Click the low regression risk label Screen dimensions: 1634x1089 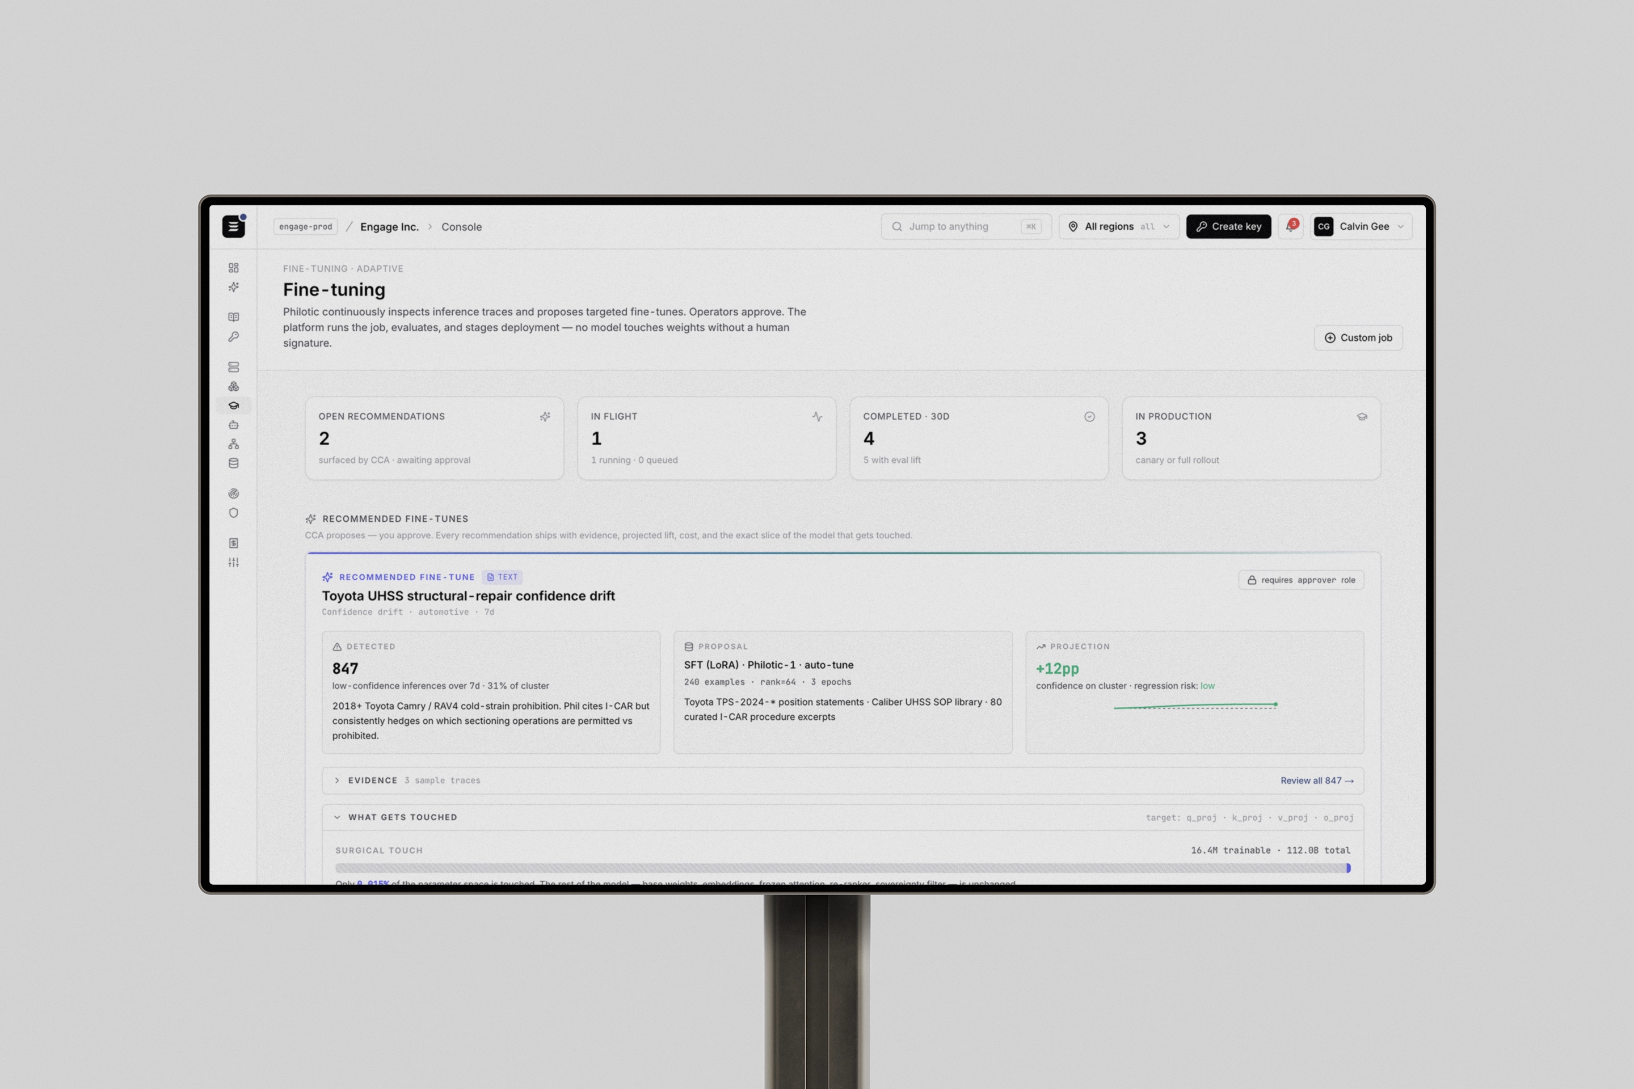[1207, 686]
